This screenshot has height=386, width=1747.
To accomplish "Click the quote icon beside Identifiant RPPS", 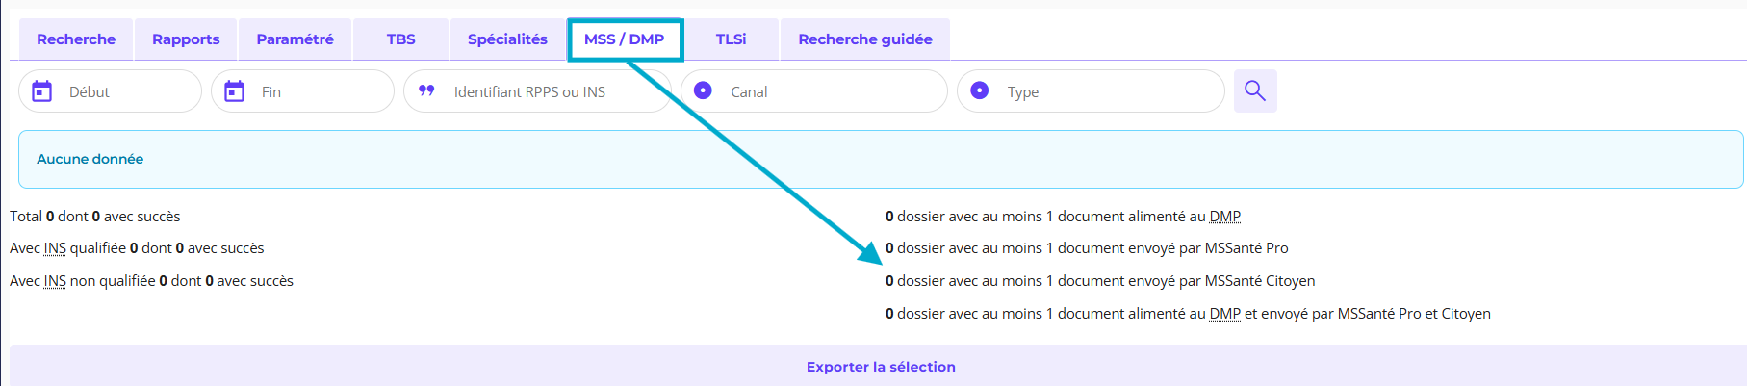I will 426,91.
